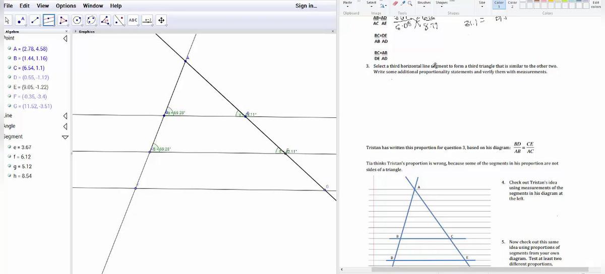Select the Ellipse conic tool
Viewport: 605px width, 274px height.
[91, 20]
